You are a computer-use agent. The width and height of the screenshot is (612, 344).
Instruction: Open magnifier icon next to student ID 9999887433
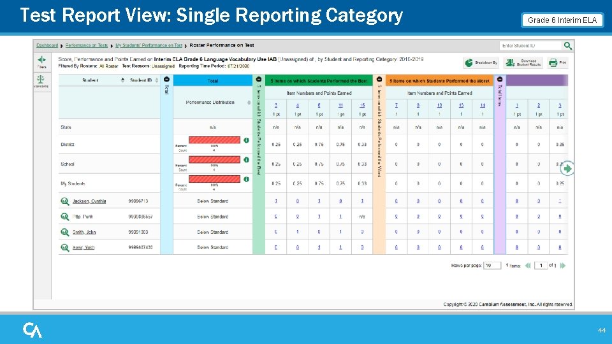pyautogui.click(x=65, y=247)
